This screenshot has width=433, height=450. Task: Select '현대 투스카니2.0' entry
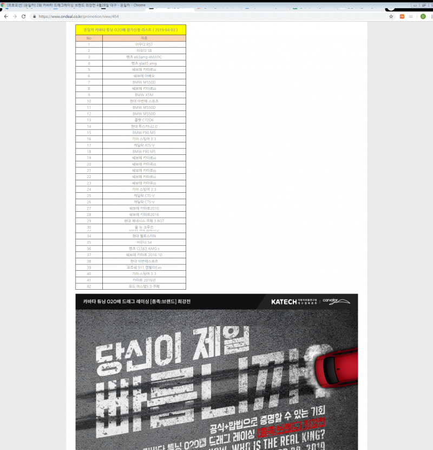(144, 127)
